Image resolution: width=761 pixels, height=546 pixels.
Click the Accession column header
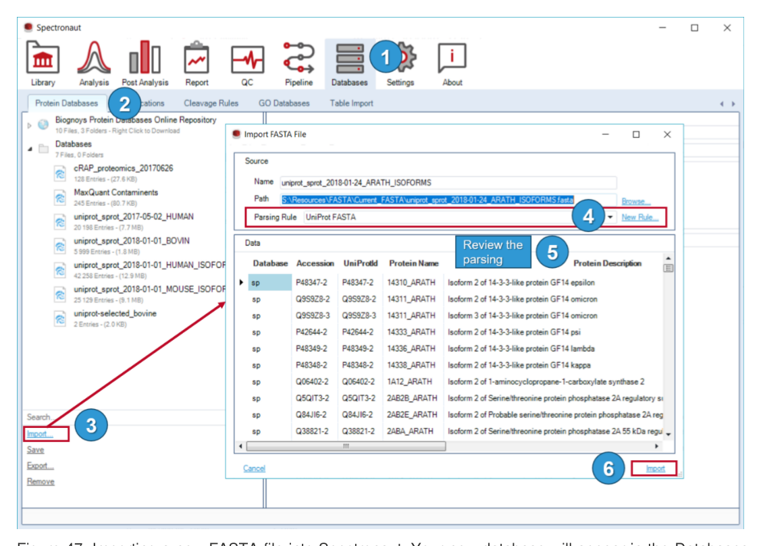click(315, 263)
